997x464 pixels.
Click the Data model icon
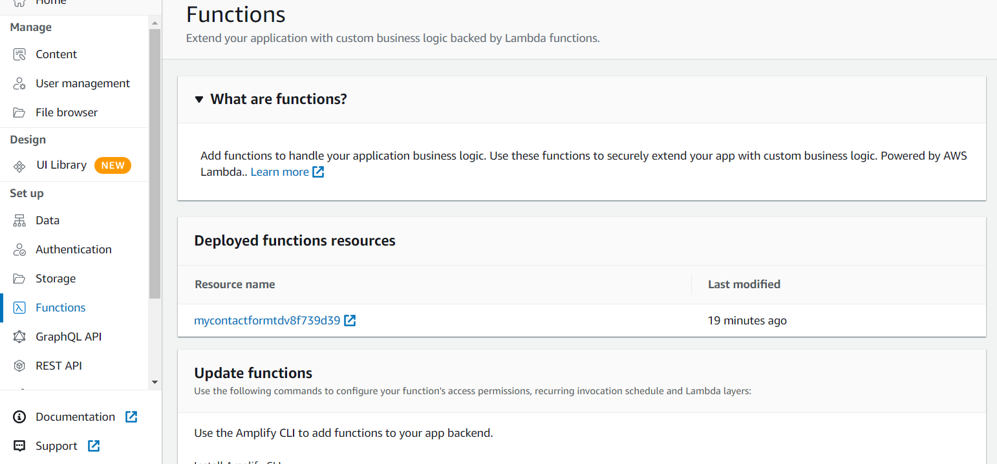[x=19, y=220]
